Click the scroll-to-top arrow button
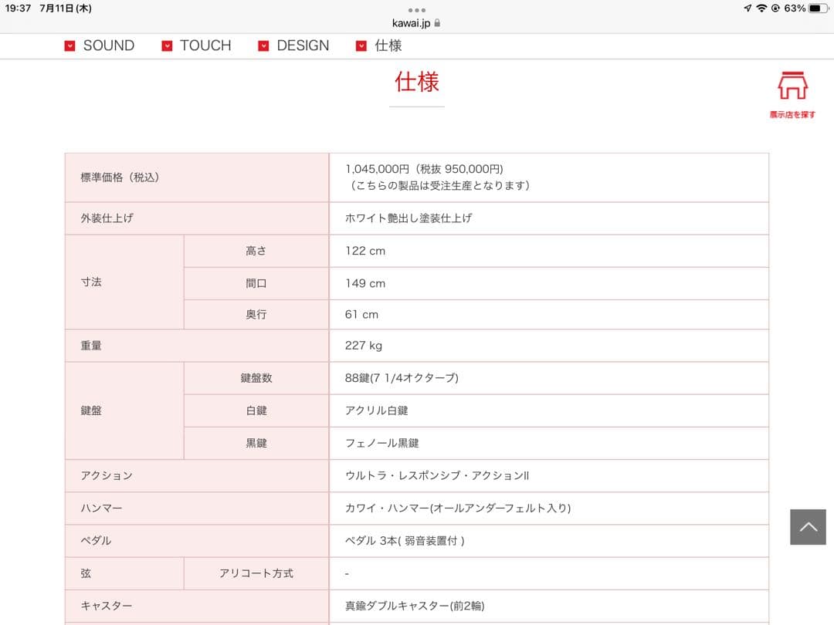Viewport: 834px width, 625px height. (808, 525)
